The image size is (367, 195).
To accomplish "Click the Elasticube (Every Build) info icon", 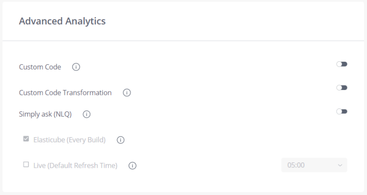I will [120, 140].
